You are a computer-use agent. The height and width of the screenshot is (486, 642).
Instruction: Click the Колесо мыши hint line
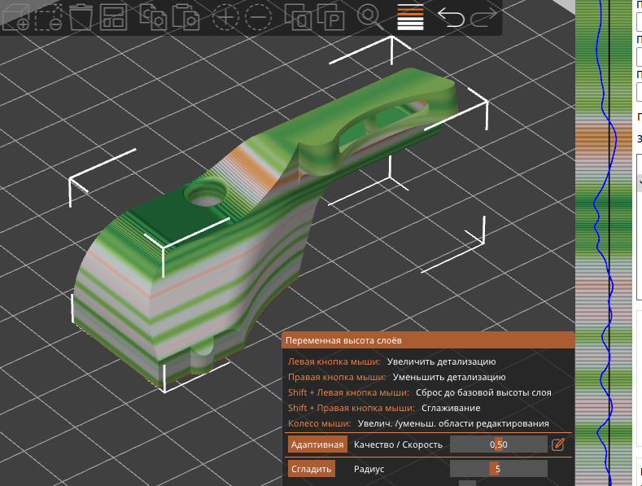pos(418,423)
